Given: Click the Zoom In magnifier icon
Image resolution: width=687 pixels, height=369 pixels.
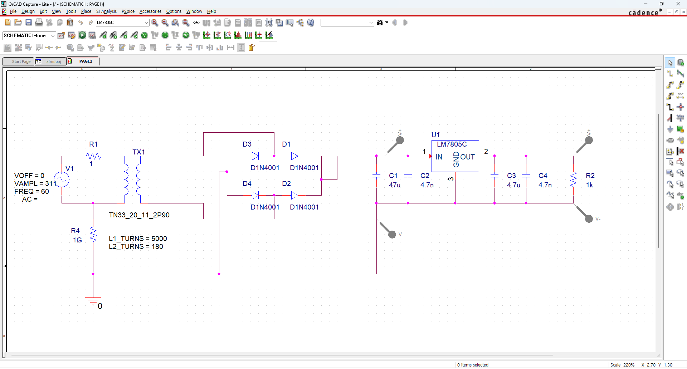Looking at the screenshot, I should tap(155, 23).
